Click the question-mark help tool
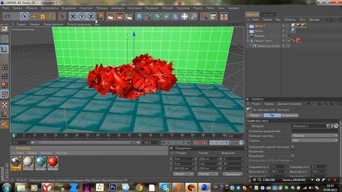The height and width of the screenshot is (192, 342). click(x=204, y=17)
